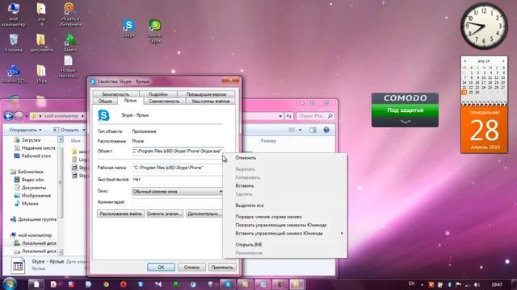Click OK in the properties dialog

click(161, 267)
